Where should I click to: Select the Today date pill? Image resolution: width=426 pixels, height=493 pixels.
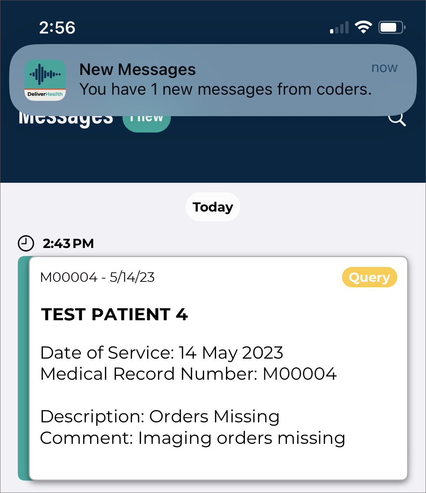[213, 207]
